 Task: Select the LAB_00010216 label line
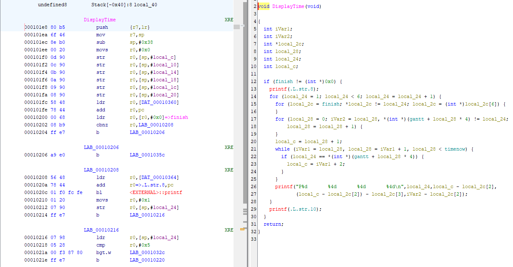coord(101,230)
